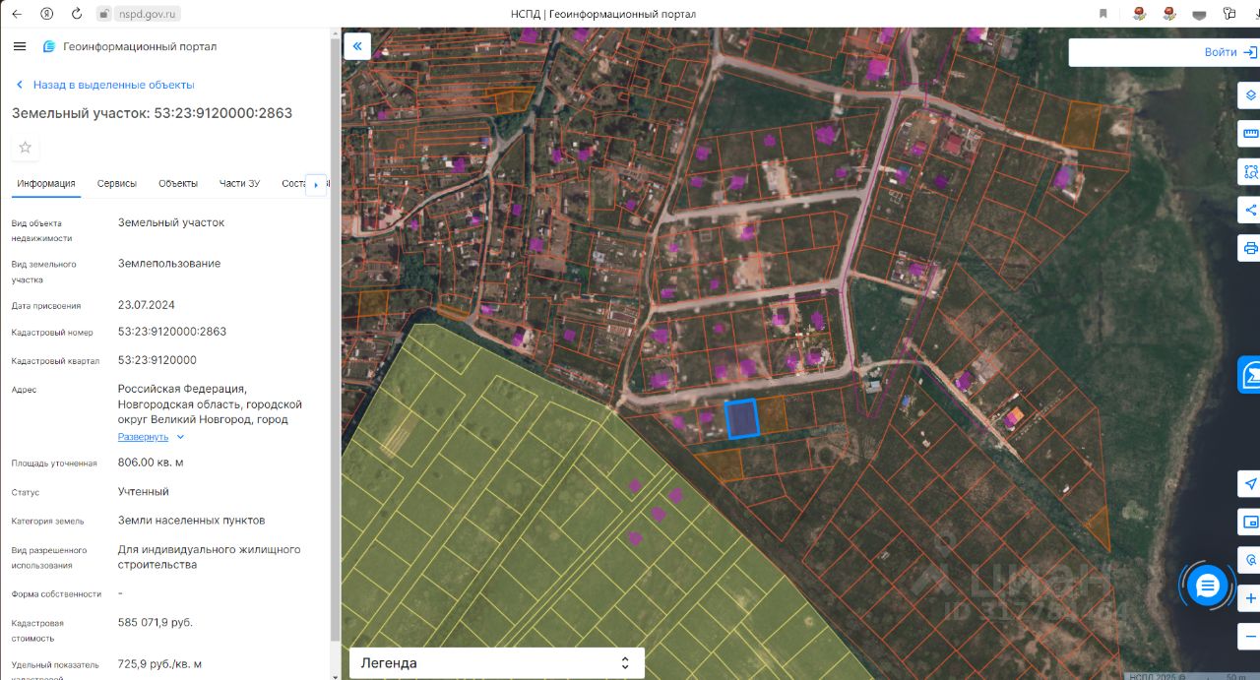This screenshot has height=680, width=1260.
Task: Click the cadastral quarter 53:23:9120000 value
Action: [x=157, y=360]
